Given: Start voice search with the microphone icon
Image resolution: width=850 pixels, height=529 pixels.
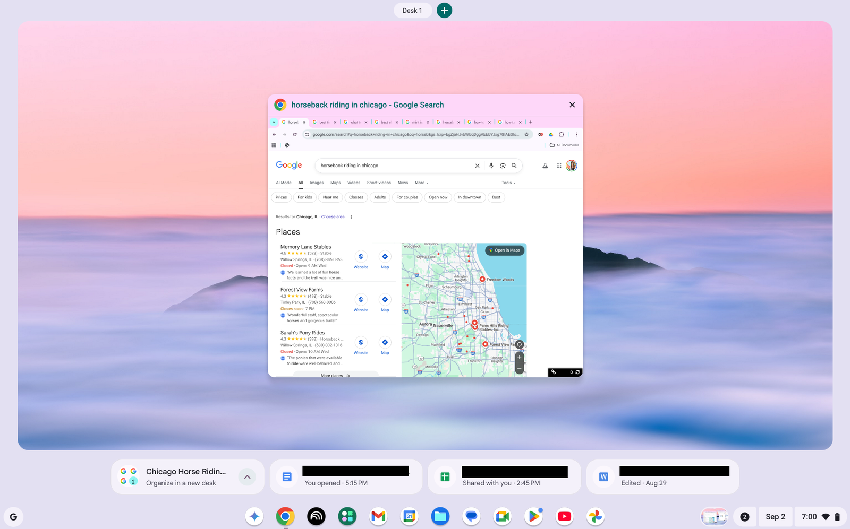Looking at the screenshot, I should click(491, 165).
